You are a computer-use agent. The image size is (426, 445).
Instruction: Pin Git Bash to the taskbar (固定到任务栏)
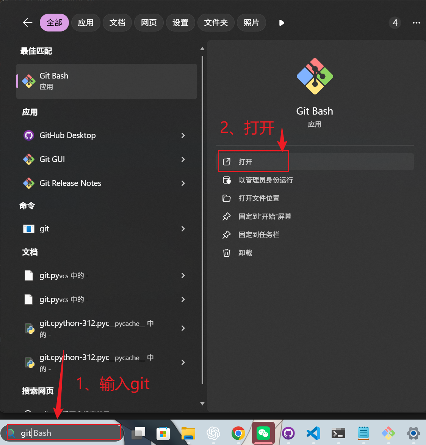click(259, 234)
